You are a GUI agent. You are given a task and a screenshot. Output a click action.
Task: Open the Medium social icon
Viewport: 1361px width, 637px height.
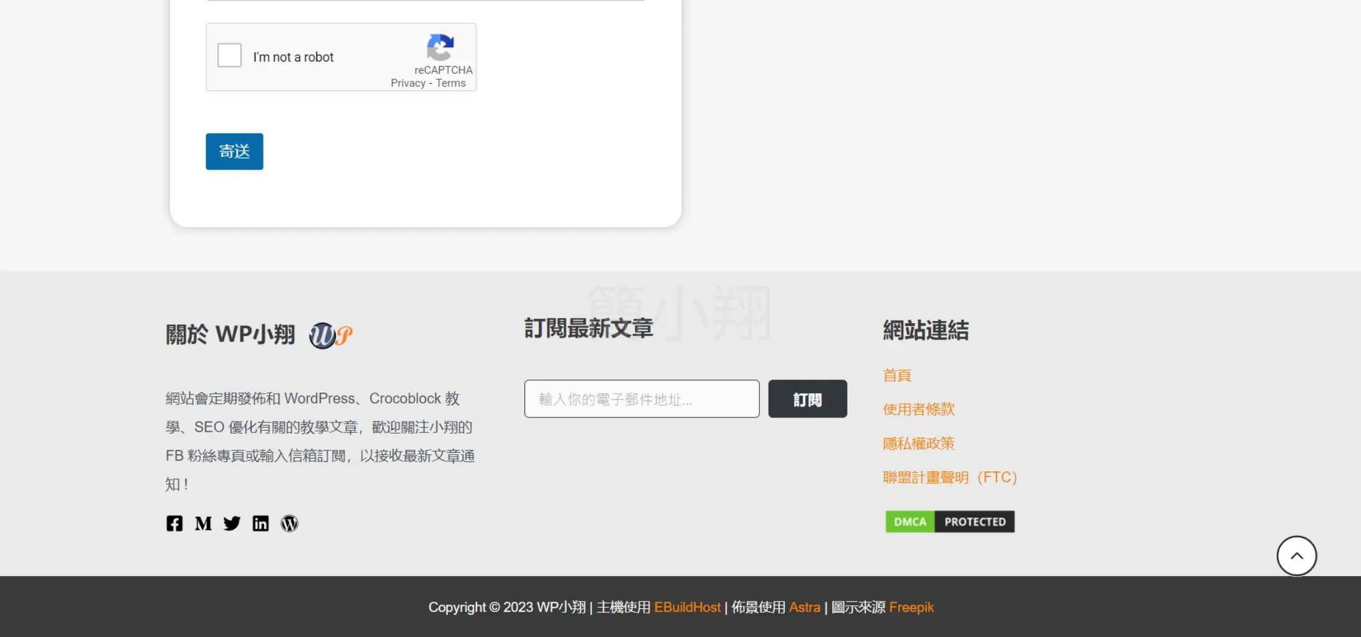click(x=203, y=523)
